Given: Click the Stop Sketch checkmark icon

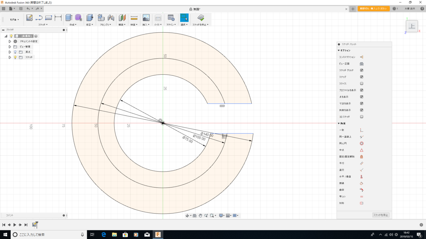Looking at the screenshot, I should click(201, 18).
